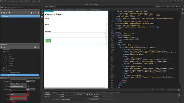Add a new action step

click(x=2, y=47)
